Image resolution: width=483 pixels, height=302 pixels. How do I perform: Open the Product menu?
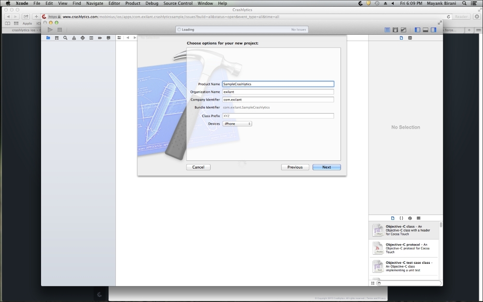pyautogui.click(x=132, y=3)
